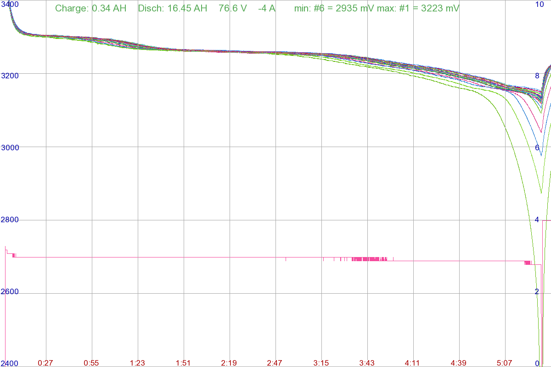Click the pink current markers near 3:43
This screenshot has height=367, width=551.
pyautogui.click(x=369, y=259)
